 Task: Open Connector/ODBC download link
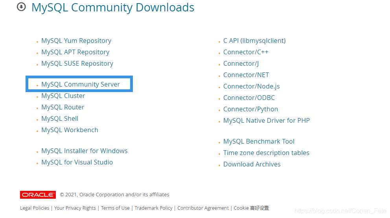249,98
